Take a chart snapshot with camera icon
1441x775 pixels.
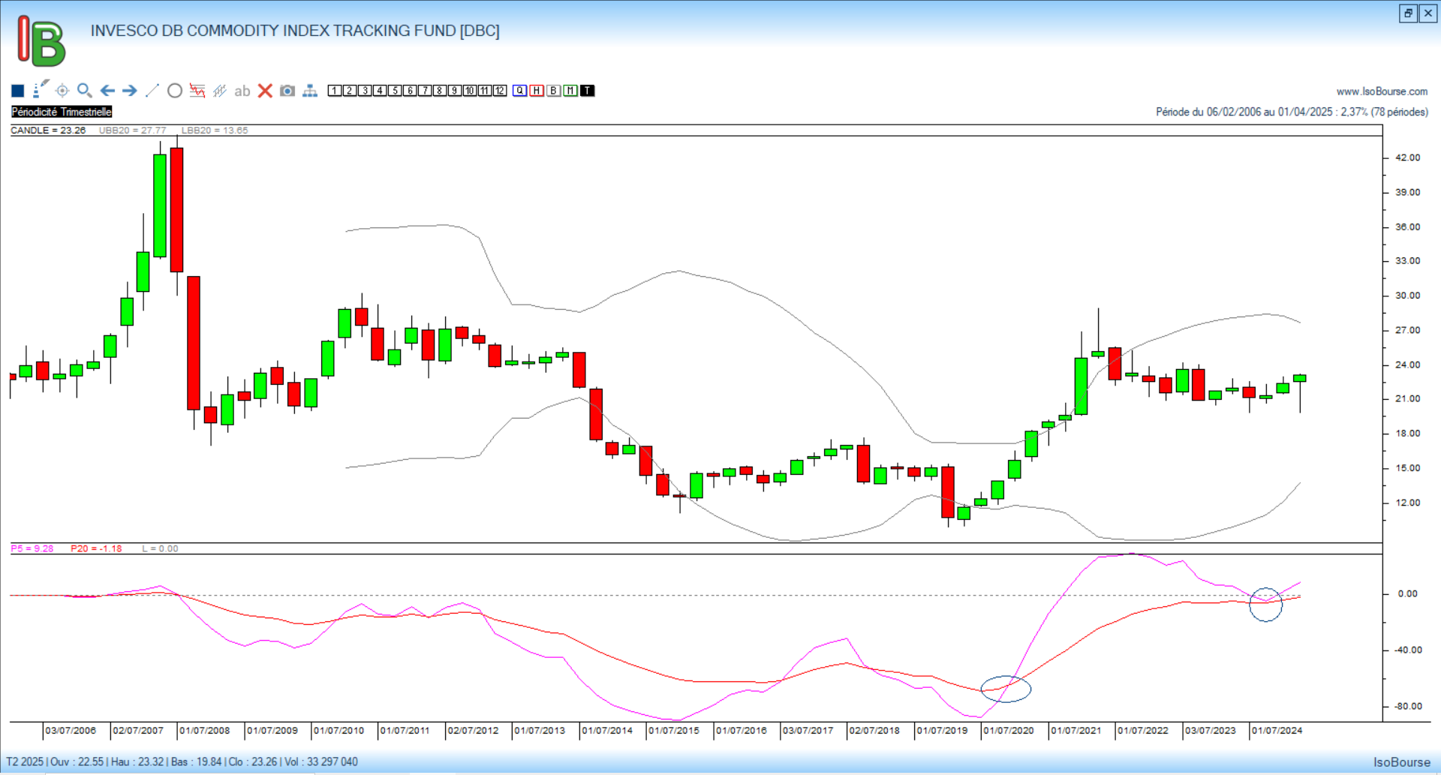[x=287, y=91]
